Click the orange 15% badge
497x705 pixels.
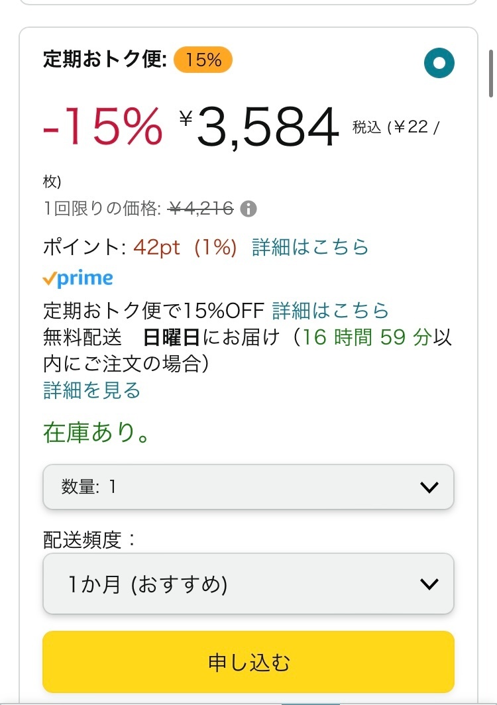pos(203,60)
